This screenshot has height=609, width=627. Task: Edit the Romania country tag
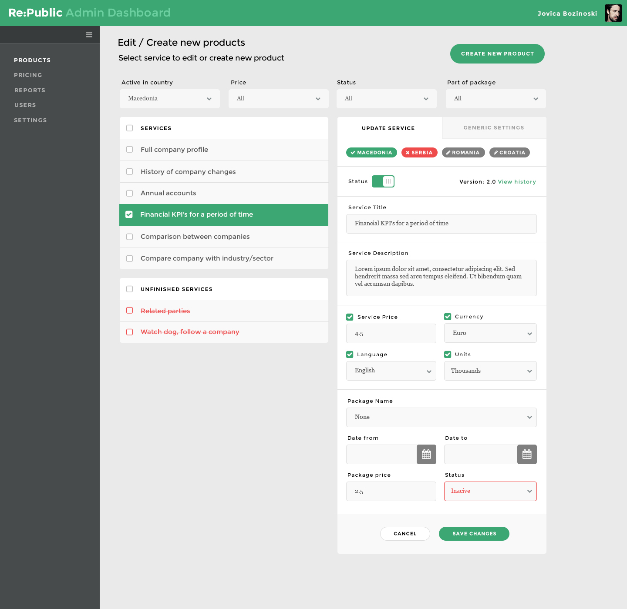[x=463, y=153]
